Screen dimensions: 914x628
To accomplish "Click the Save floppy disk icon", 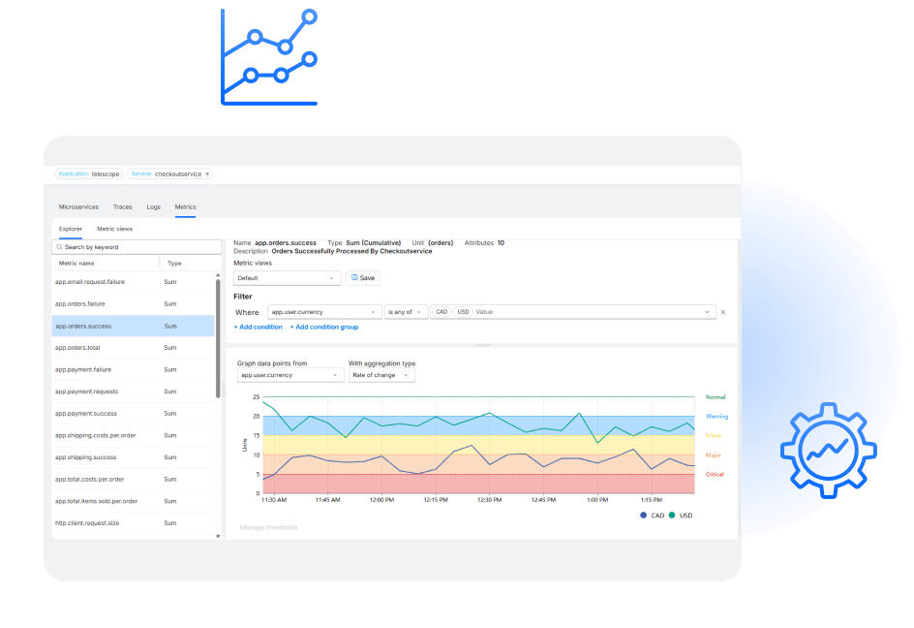I will [354, 278].
